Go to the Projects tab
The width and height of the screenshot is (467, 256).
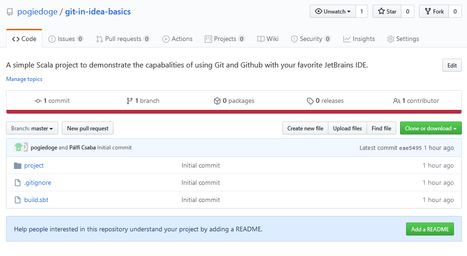coord(225,39)
